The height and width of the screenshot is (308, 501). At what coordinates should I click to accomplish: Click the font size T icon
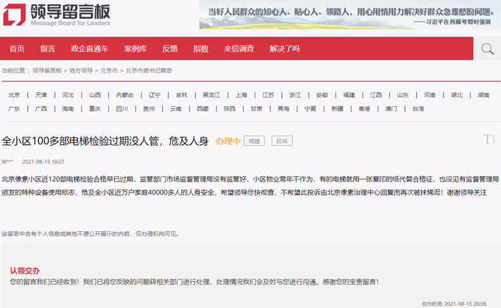(x=488, y=139)
